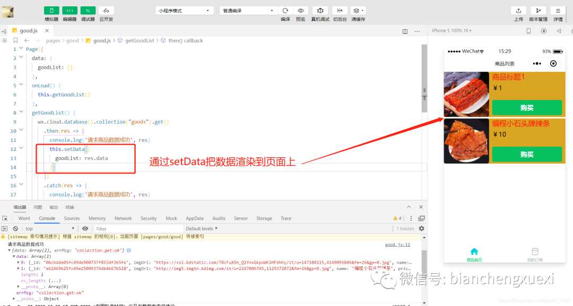Click the element inspector select icon
This screenshot has height=306, width=573.
[x=5, y=219]
